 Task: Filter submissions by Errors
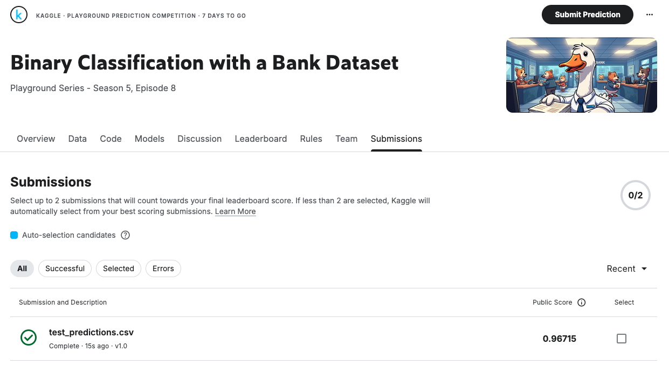tap(163, 268)
